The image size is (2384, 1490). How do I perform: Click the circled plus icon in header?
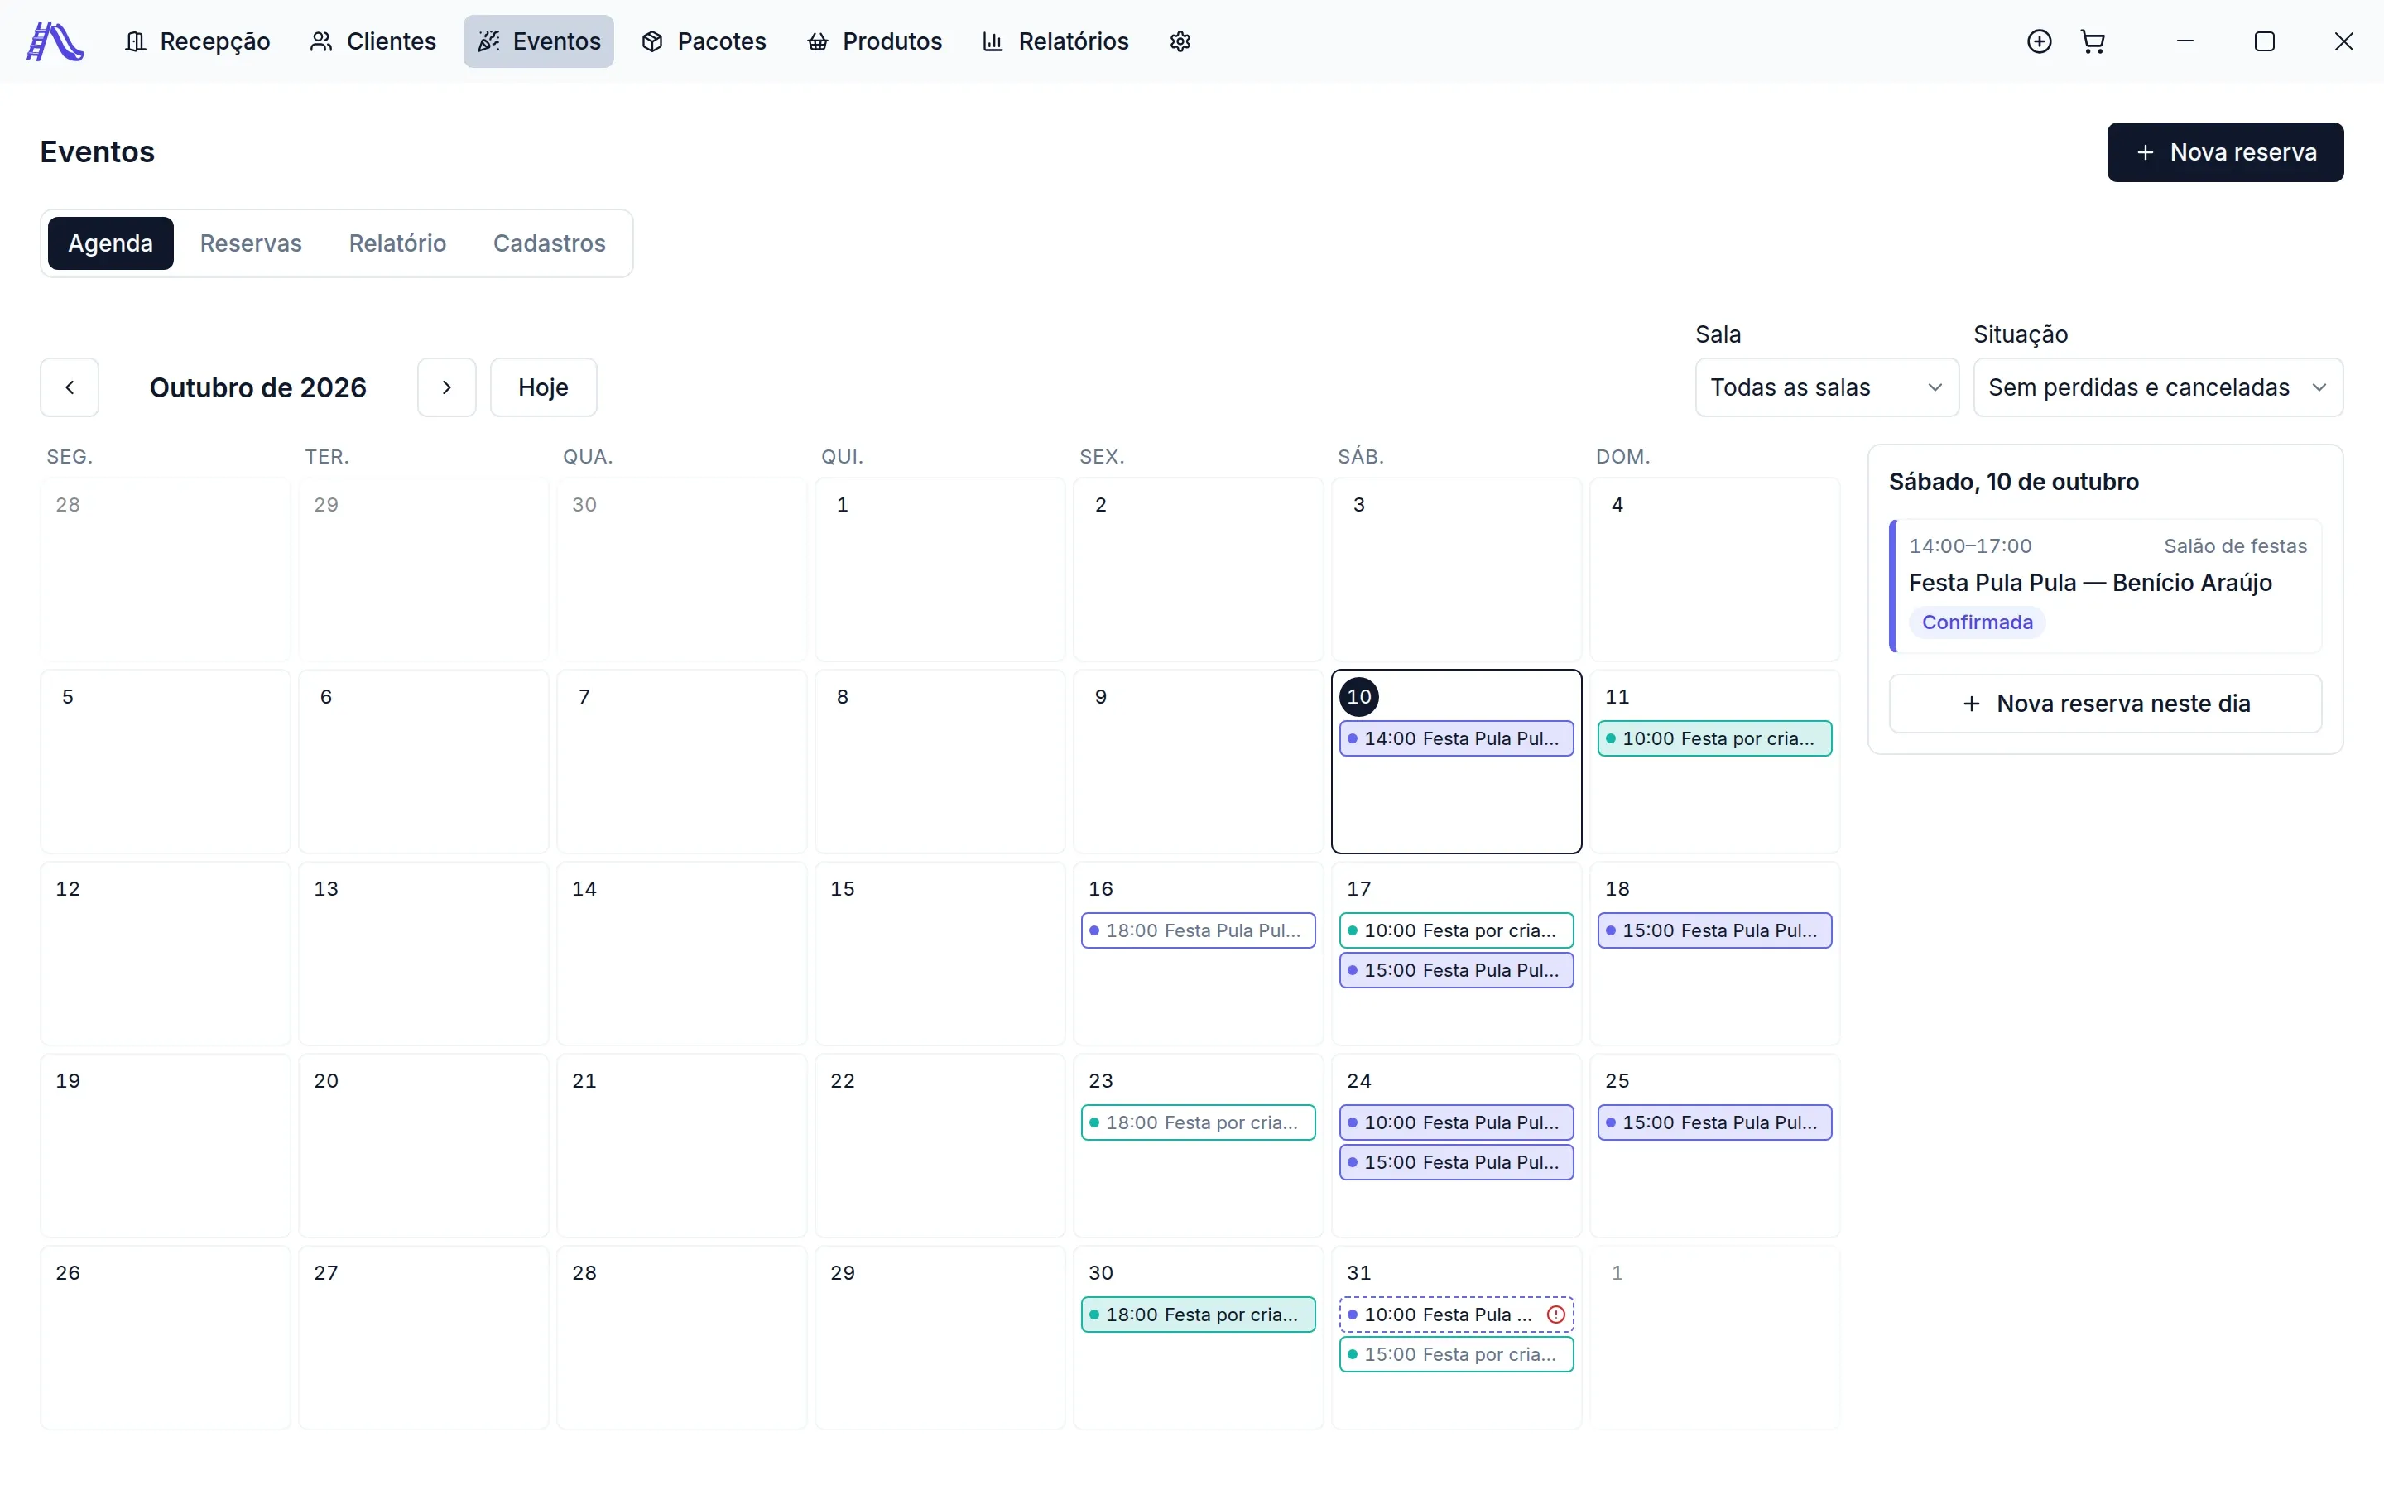[x=2039, y=41]
